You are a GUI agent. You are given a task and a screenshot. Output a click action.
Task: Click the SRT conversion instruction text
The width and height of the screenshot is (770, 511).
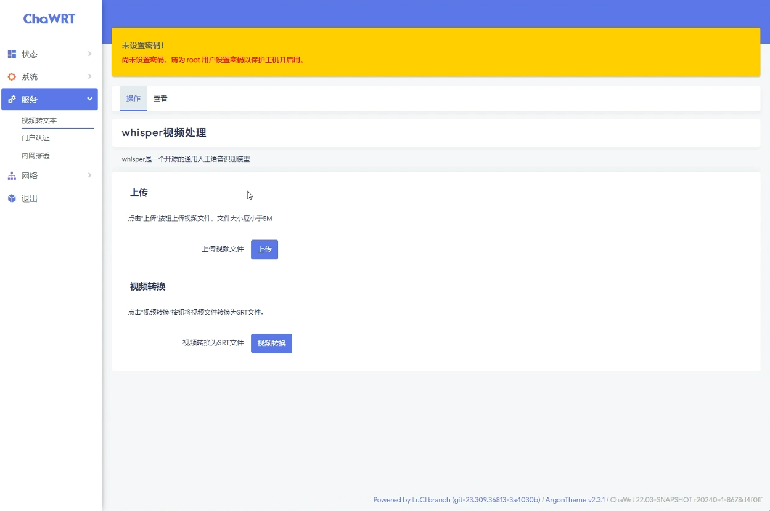click(x=197, y=312)
